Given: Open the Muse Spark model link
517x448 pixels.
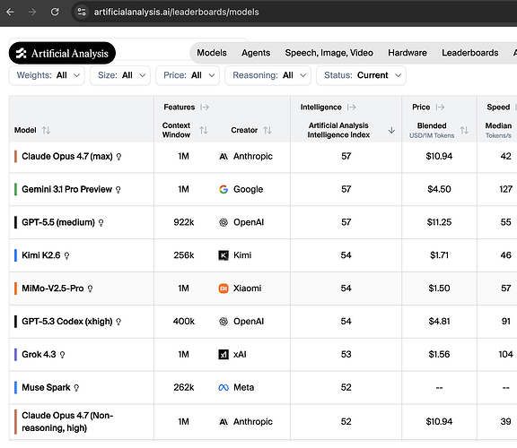Looking at the screenshot, I should tap(46, 387).
